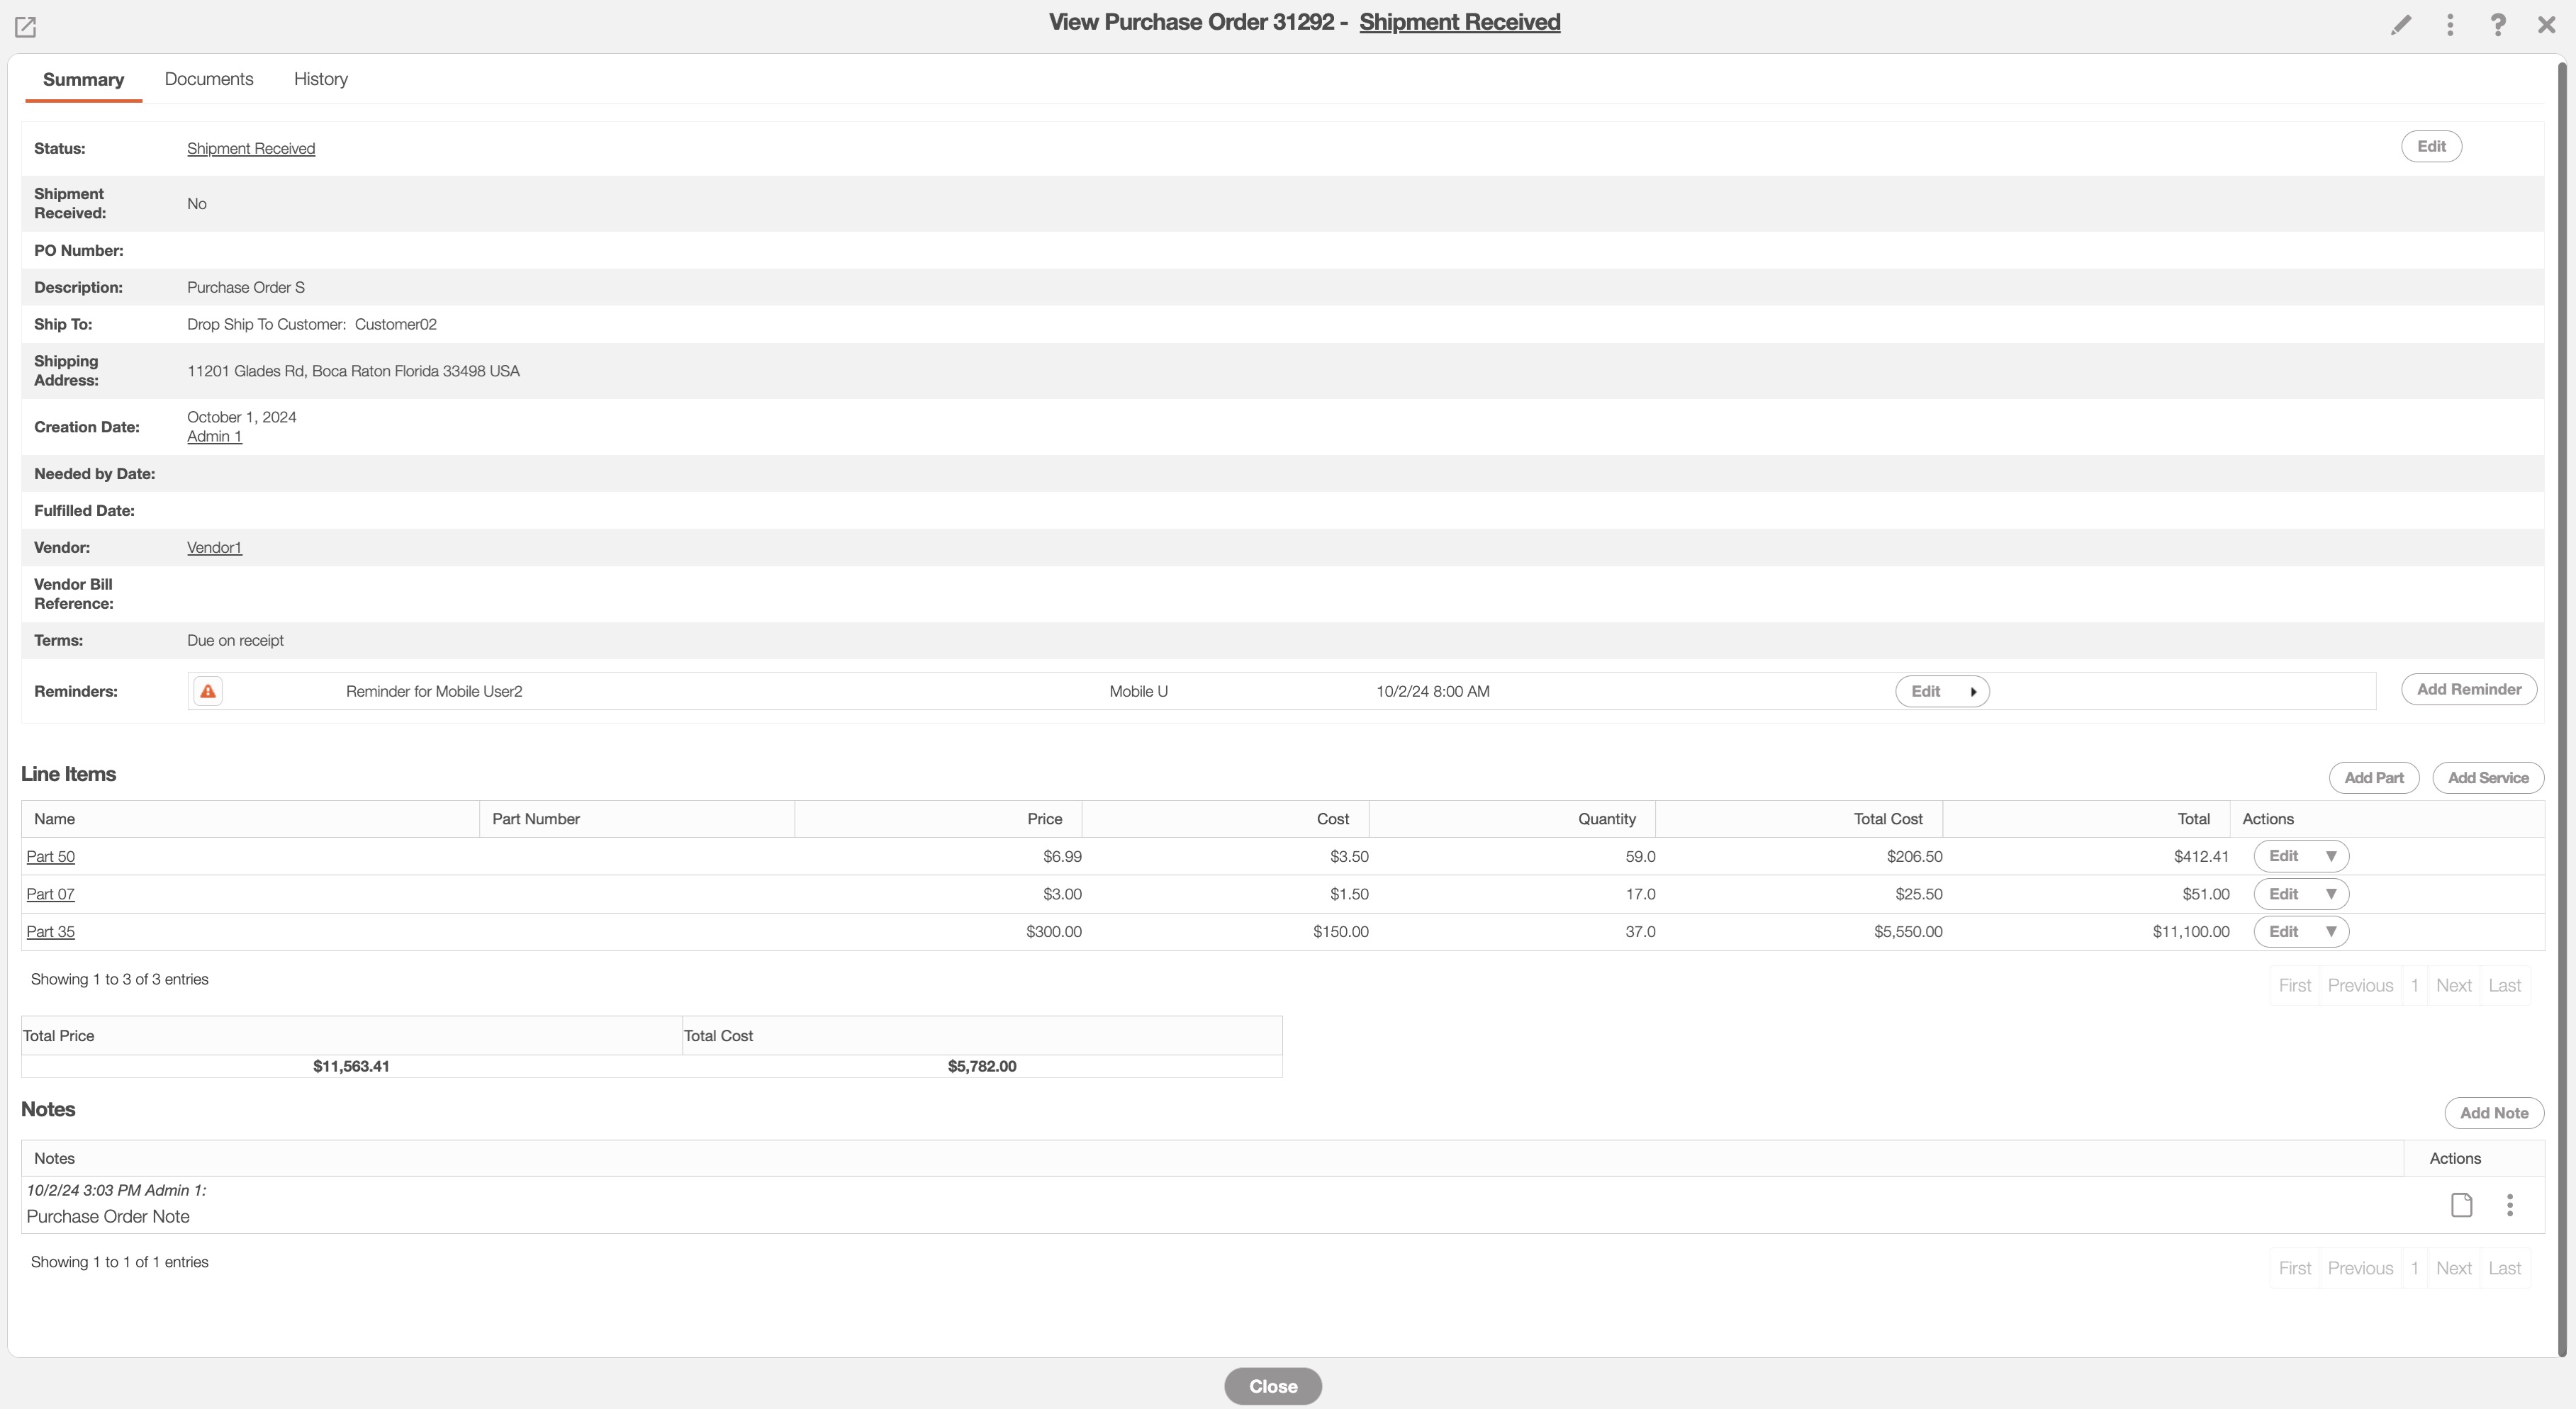The height and width of the screenshot is (1409, 2576).
Task: Click the Add Part button
Action: point(2374,778)
